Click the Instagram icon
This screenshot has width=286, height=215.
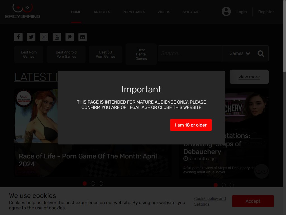44,37
